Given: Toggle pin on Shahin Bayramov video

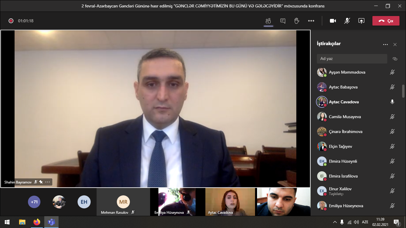Looking at the screenshot, I should [41, 182].
